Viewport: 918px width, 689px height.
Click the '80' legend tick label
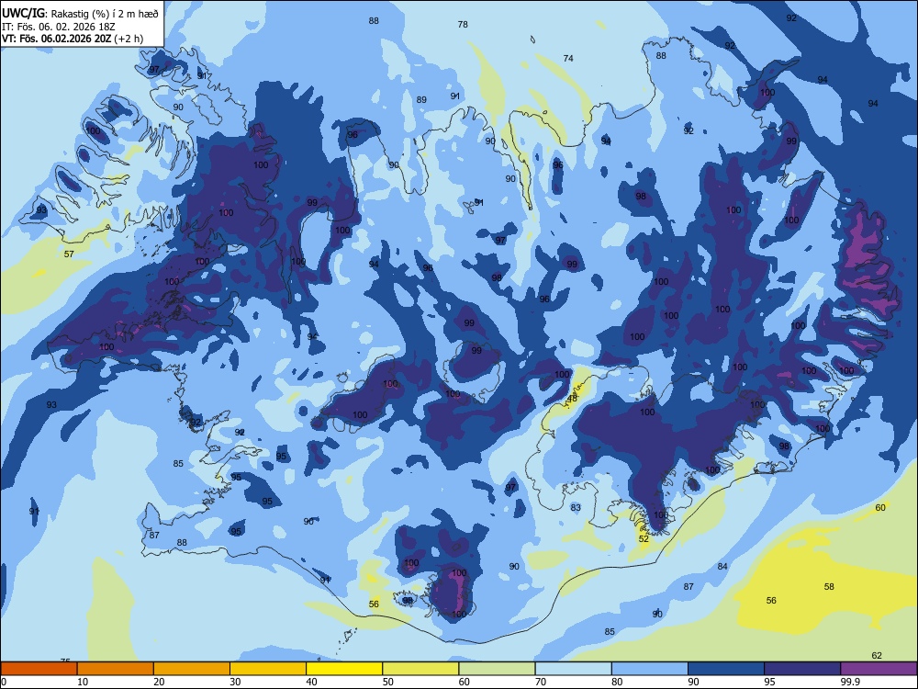pyautogui.click(x=617, y=682)
